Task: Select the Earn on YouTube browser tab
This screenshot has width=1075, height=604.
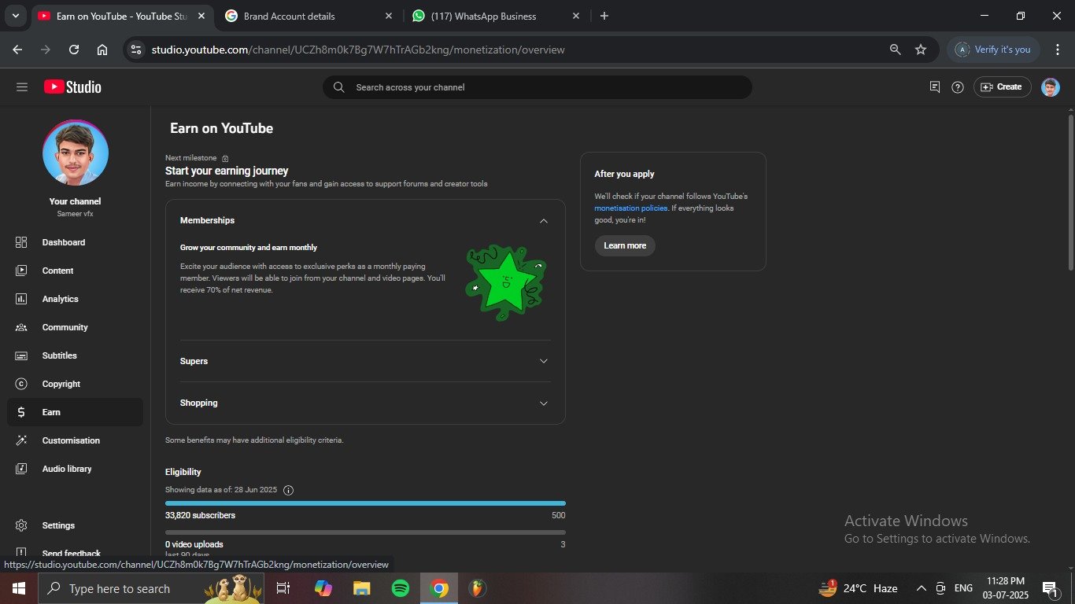Action: coord(122,16)
